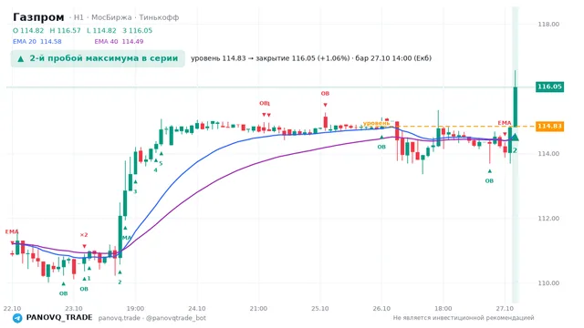Open the @panovqtrade_bot link

(176, 318)
